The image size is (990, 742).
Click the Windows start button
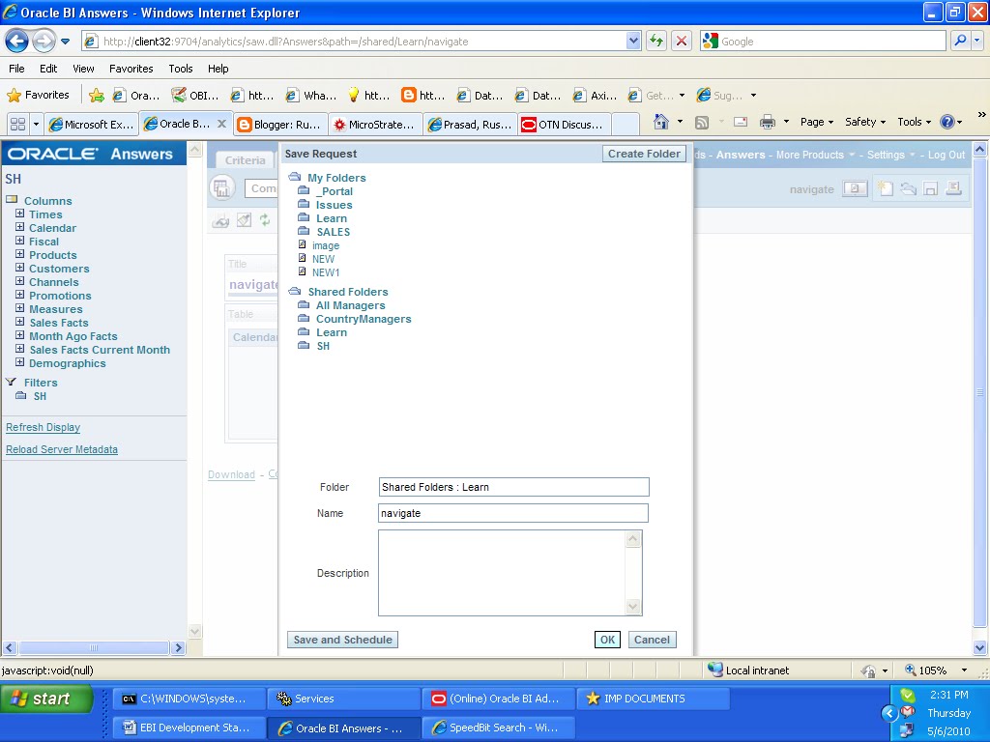47,699
